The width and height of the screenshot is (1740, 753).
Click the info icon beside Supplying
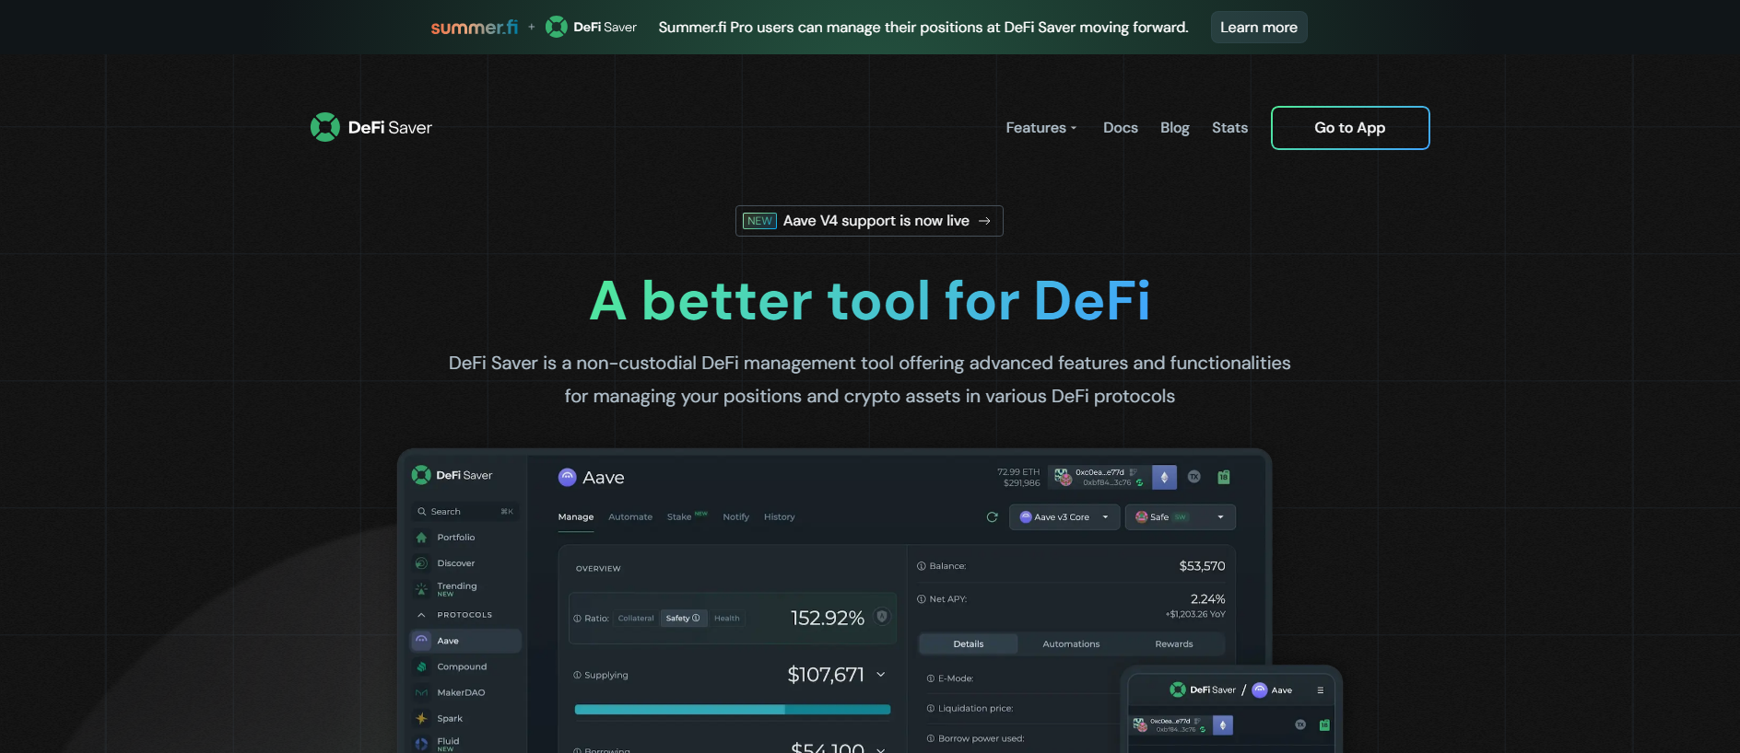[x=577, y=675]
